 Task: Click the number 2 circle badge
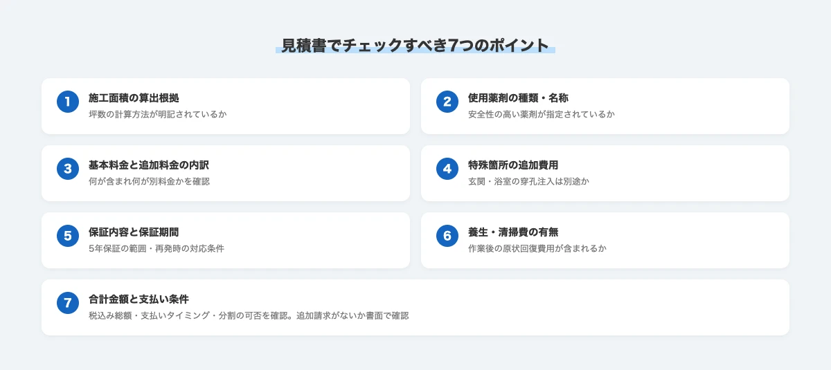(x=447, y=102)
